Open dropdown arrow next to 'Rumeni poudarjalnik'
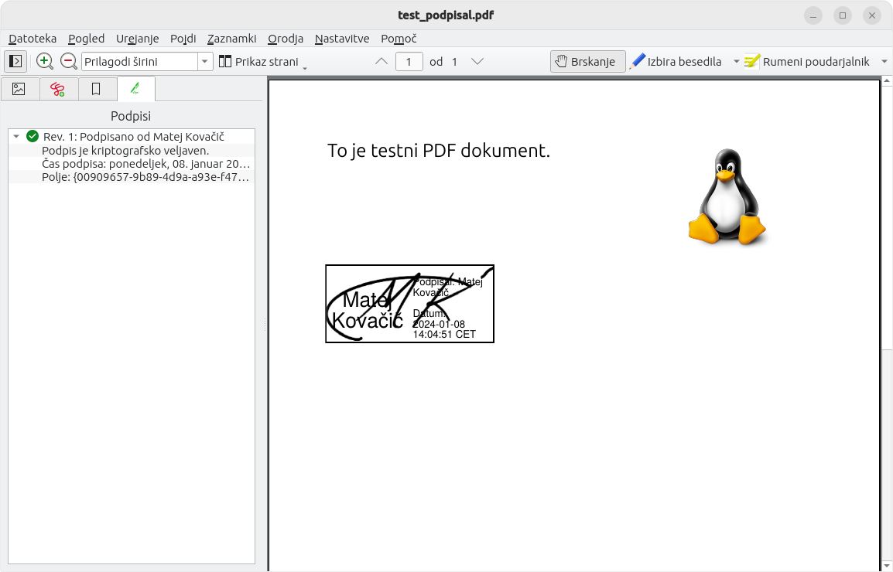Image resolution: width=893 pixels, height=572 pixels. tap(884, 62)
